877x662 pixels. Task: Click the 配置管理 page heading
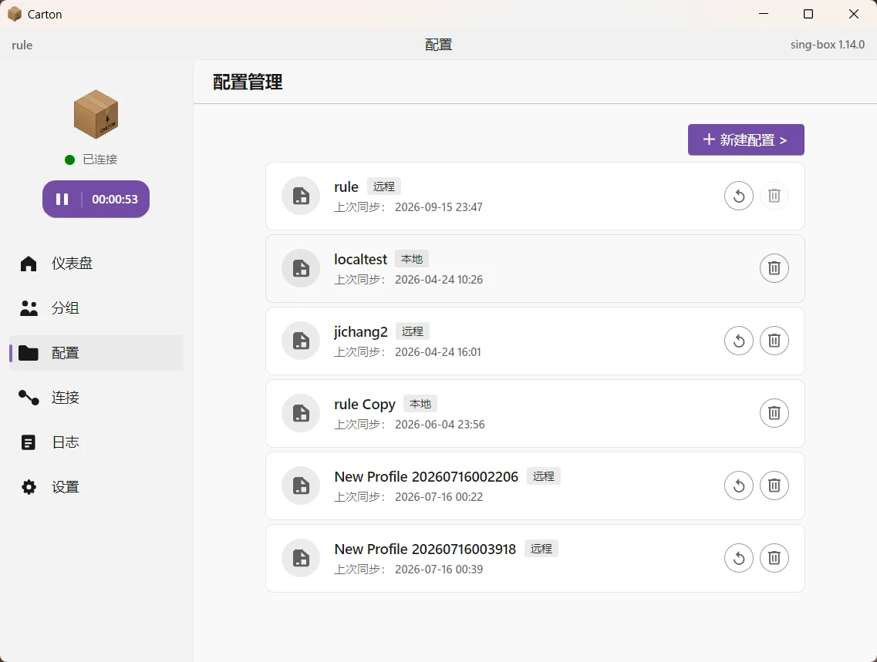tap(248, 82)
